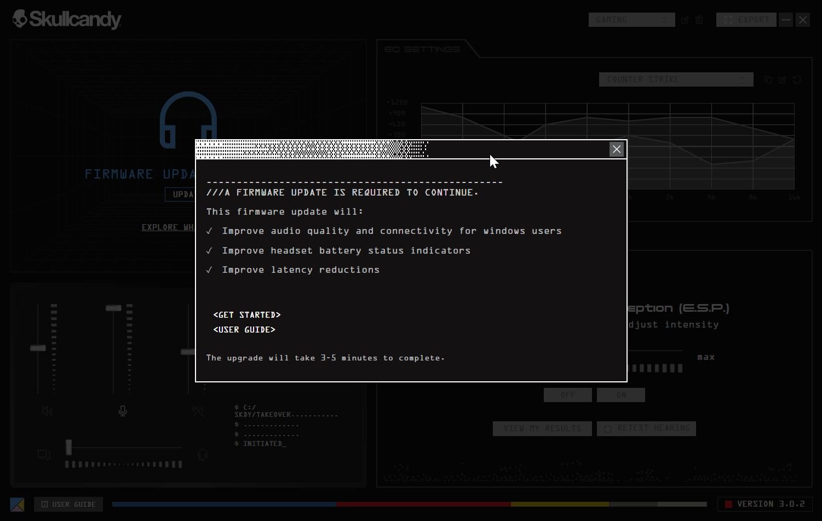822x521 pixels.
Task: Expand the COUNTER STRIKE EQ preset dropdown
Action: tap(676, 79)
